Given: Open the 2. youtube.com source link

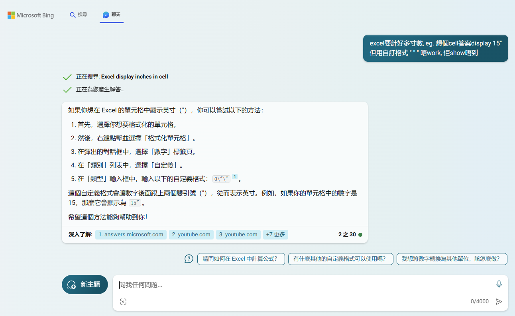Looking at the screenshot, I should coord(191,235).
